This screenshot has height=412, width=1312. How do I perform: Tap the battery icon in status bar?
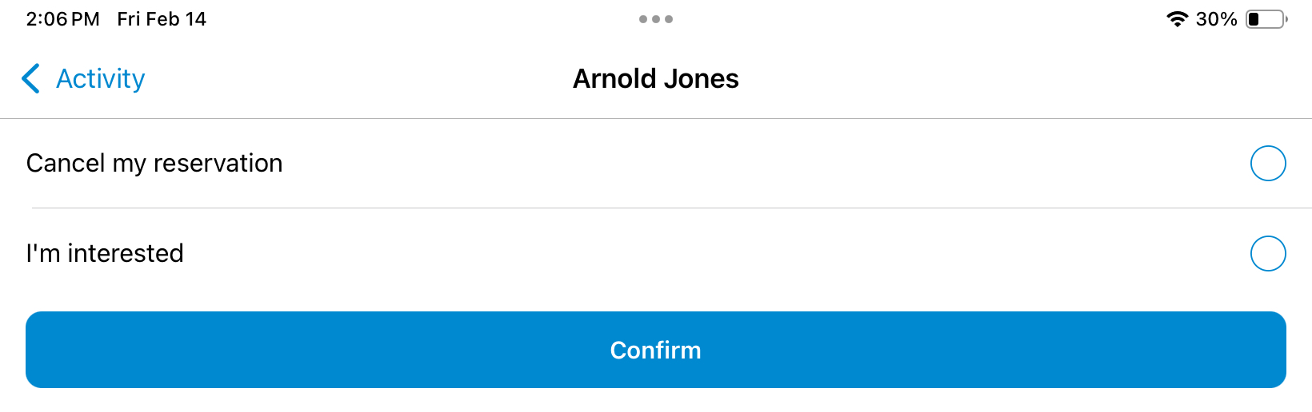(1266, 19)
